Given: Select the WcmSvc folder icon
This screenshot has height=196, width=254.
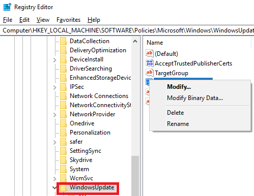Looking at the screenshot, I should point(64,178).
